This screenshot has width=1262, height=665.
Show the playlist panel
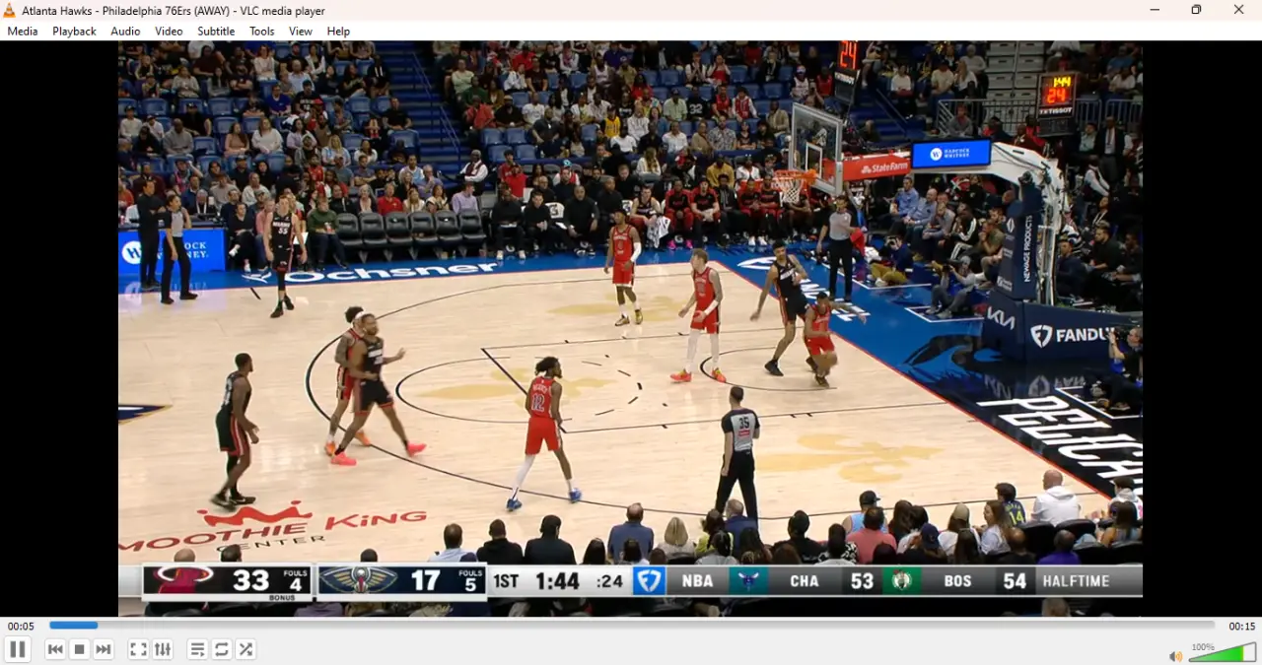(197, 649)
